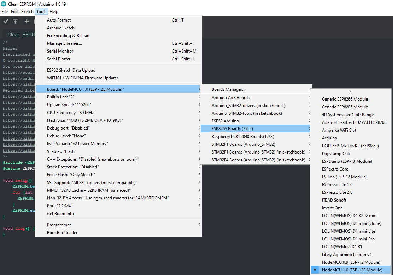The width and height of the screenshot is (393, 275).
Task: Open the Help menu
Action: [54, 11]
